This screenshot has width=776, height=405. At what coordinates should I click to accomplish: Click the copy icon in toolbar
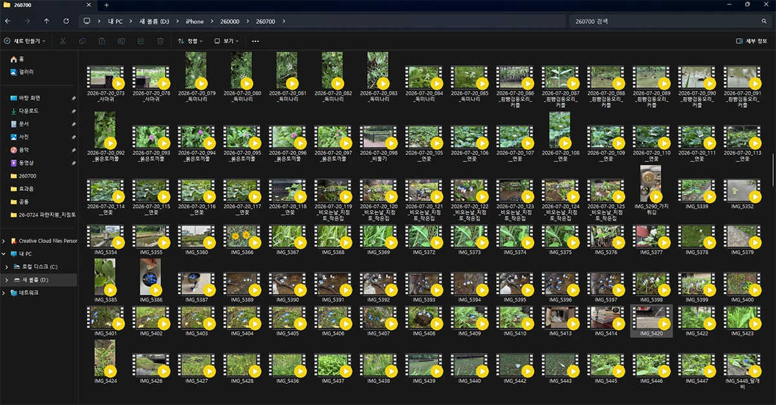82,41
